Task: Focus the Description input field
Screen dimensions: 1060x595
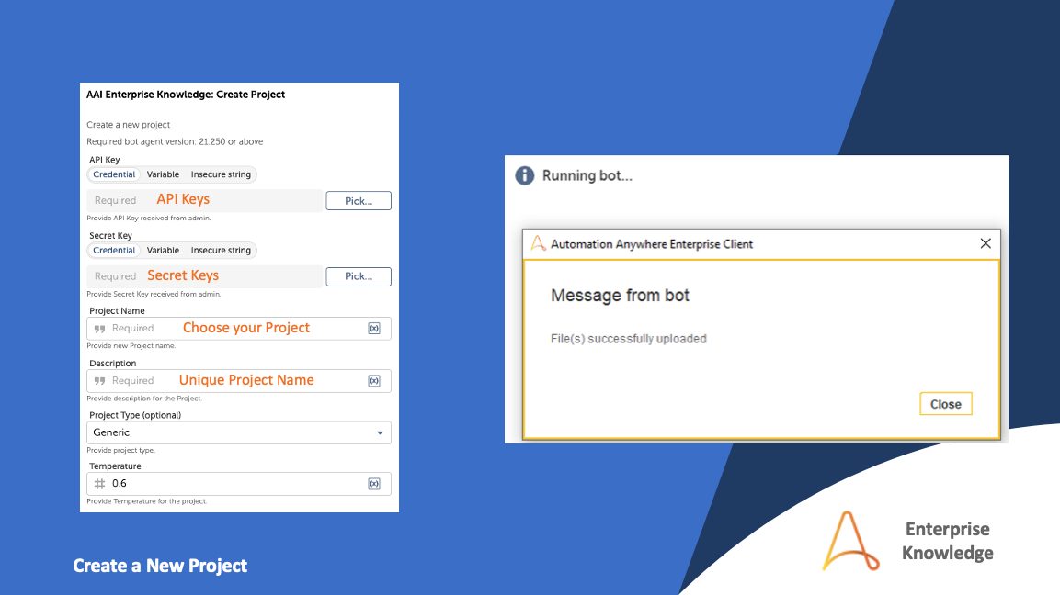Action: coord(239,381)
